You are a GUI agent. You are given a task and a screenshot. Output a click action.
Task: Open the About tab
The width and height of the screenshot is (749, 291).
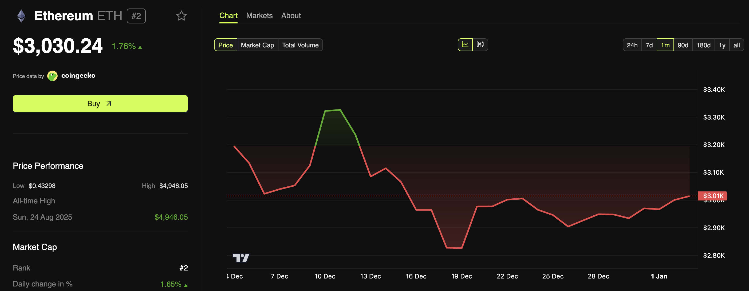pyautogui.click(x=291, y=16)
